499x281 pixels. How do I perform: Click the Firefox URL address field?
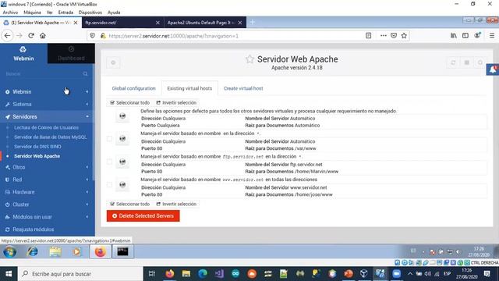(235, 36)
